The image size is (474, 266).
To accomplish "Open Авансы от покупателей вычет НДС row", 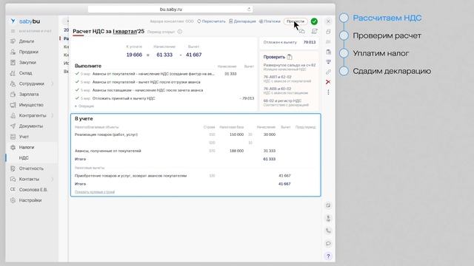I will [164, 82].
